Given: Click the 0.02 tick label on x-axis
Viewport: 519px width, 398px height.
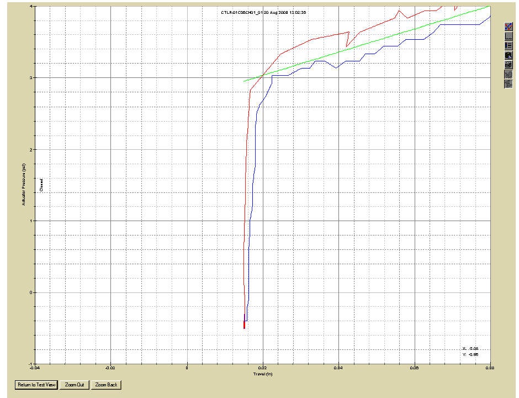Looking at the screenshot, I should [263, 367].
